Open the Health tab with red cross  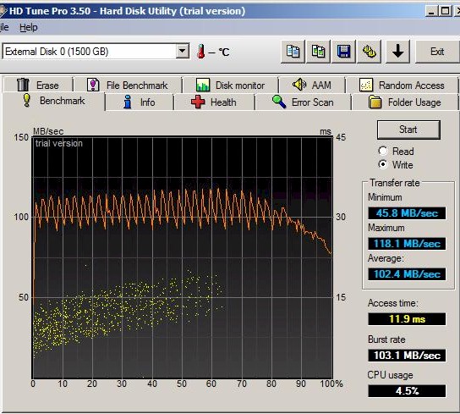tap(214, 102)
